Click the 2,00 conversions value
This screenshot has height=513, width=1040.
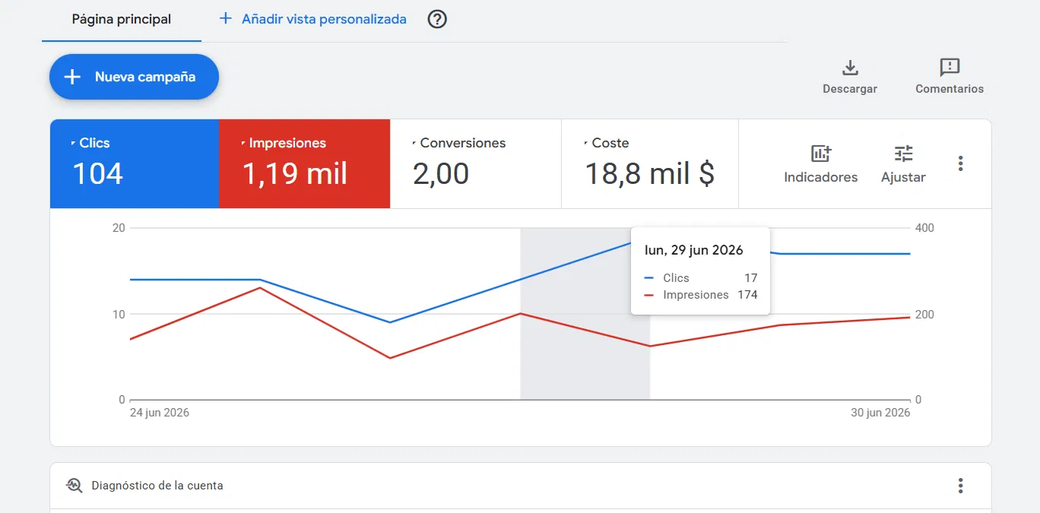pos(441,174)
